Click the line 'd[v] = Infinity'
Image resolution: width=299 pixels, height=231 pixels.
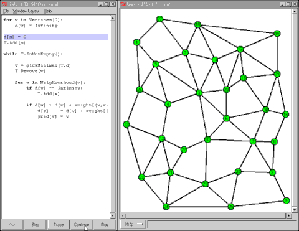tap(36, 26)
